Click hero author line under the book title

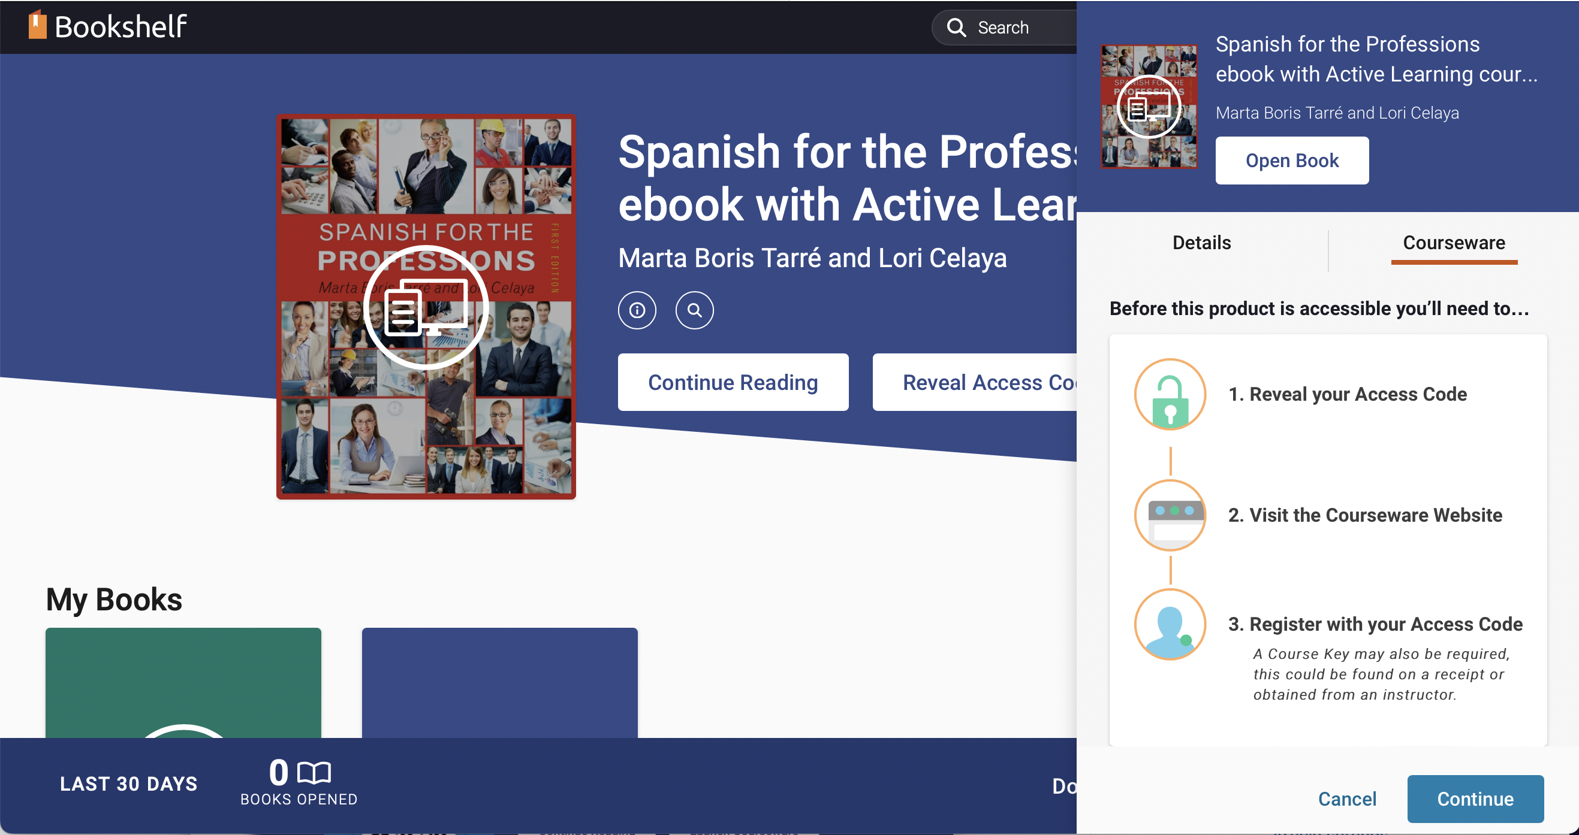tap(812, 258)
